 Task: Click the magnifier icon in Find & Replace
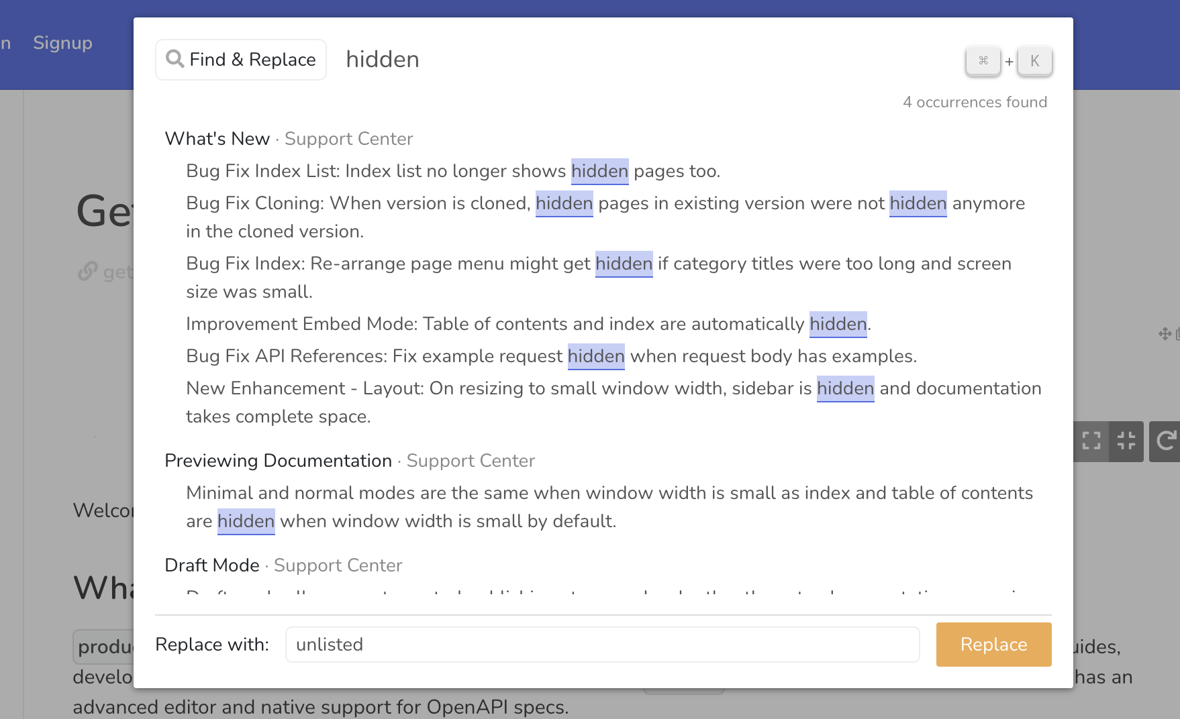[175, 59]
